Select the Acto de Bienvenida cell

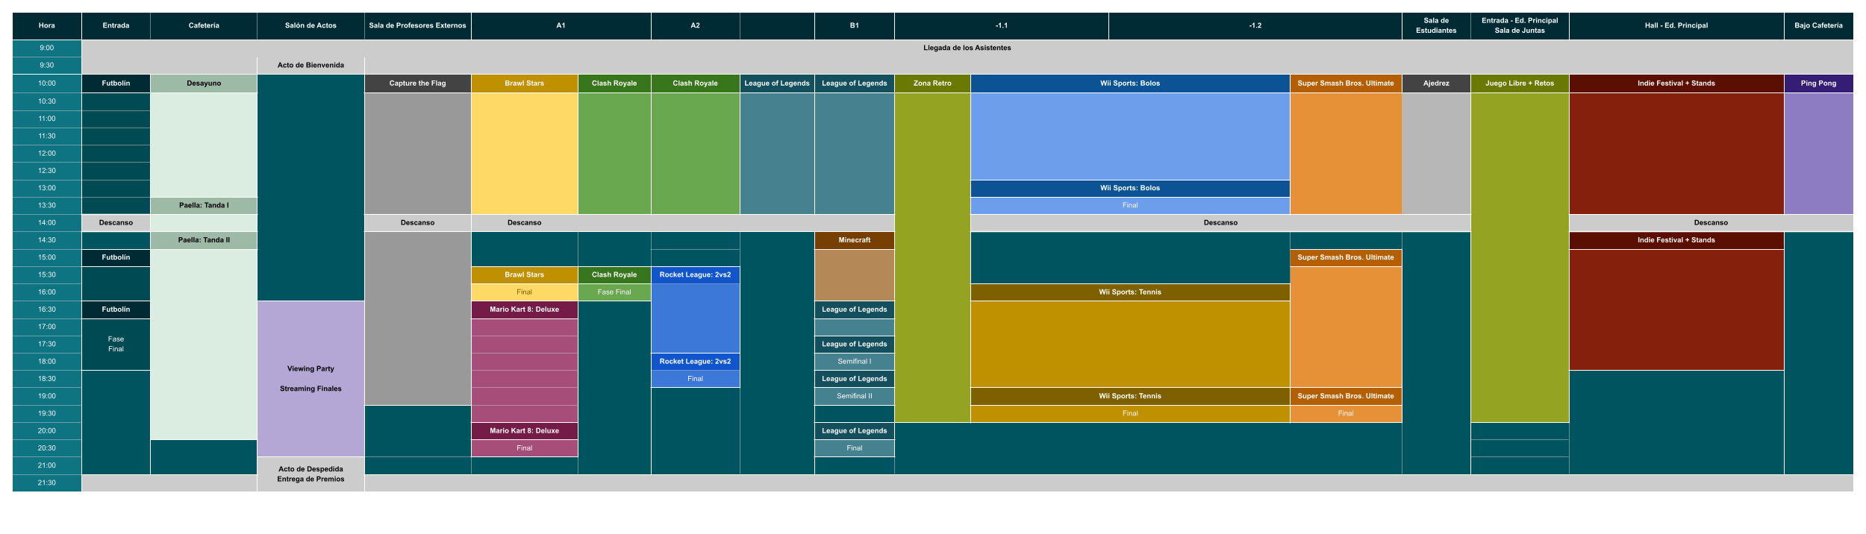pyautogui.click(x=311, y=65)
